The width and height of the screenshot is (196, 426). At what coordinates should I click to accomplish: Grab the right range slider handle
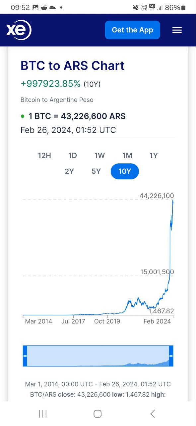171,356
